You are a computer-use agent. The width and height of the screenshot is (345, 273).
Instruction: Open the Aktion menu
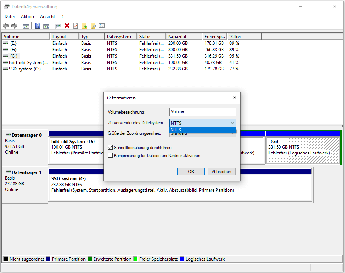(27, 17)
